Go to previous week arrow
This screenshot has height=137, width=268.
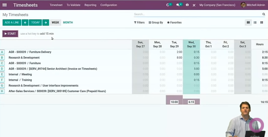tap(25, 23)
